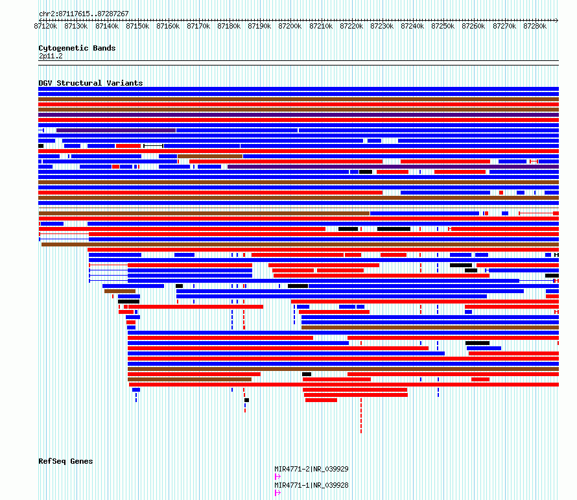Viewport: 577px width, 500px height.
Task: Click the 87270k ruler position
Action: coord(505,26)
